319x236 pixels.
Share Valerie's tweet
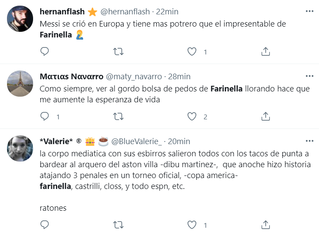265,225
